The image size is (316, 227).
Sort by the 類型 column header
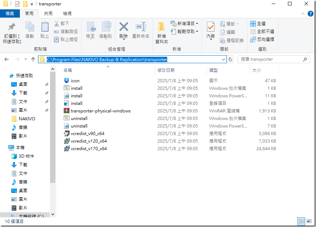pos(213,70)
